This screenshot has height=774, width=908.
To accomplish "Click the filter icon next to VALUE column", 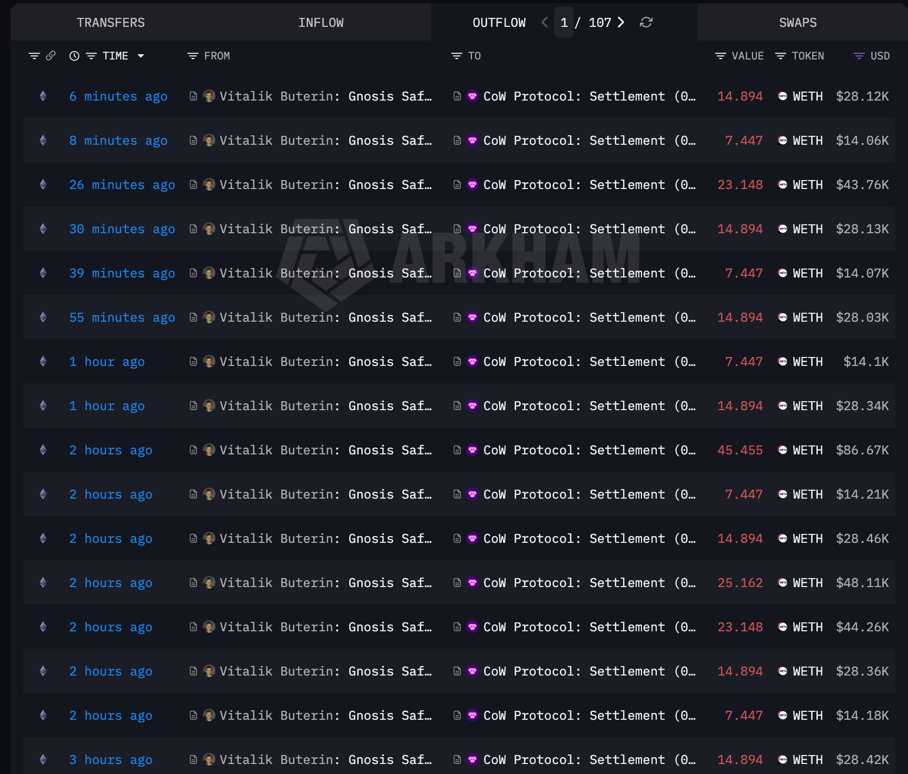I will click(720, 56).
